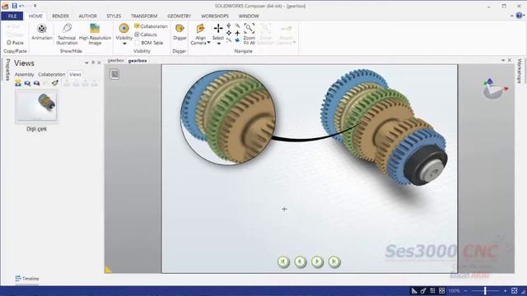
Task: Click the third camera icon in Views toolbar
Action: [x=36, y=83]
